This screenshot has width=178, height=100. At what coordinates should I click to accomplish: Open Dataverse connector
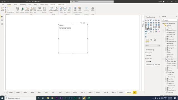(39, 9)
